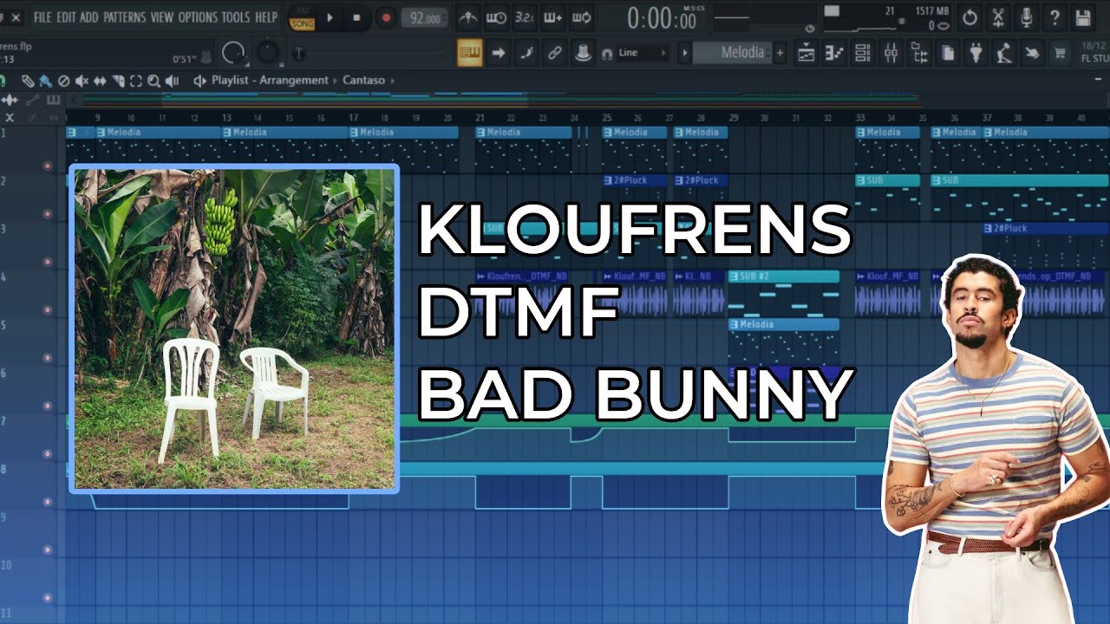Viewport: 1110px width, 624px height.
Task: Select the playlist Slice tool
Action: pyautogui.click(x=118, y=81)
